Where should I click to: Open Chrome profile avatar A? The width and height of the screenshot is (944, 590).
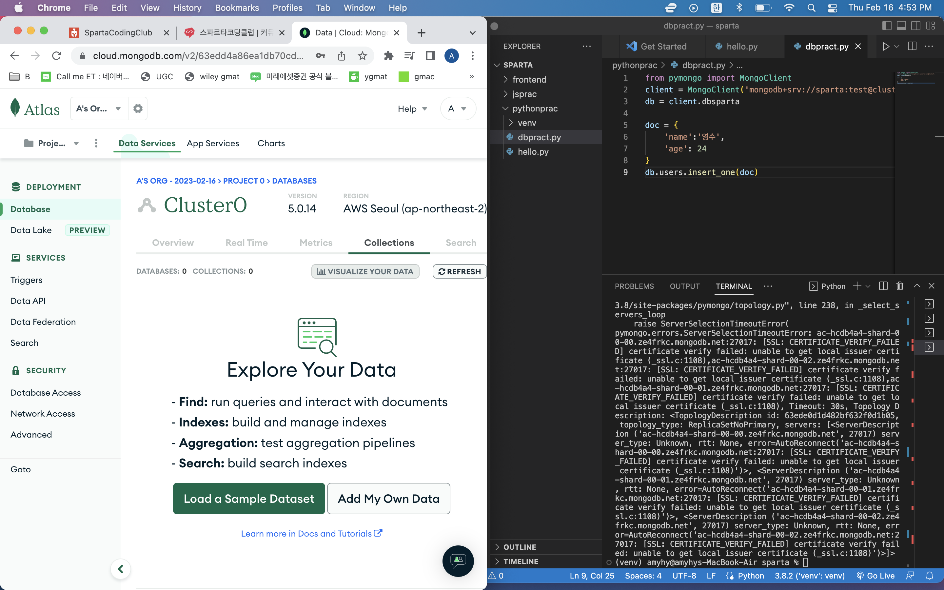tap(451, 56)
